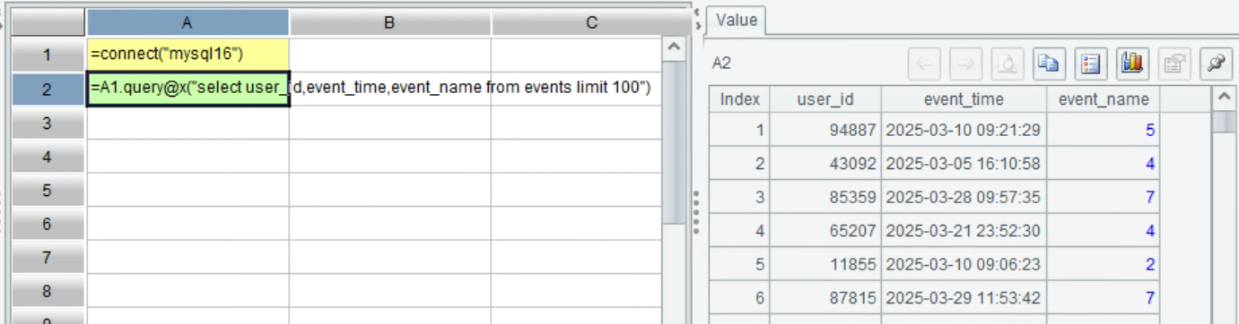Select row header 6
This screenshot has height=324, width=1239.
[x=48, y=224]
